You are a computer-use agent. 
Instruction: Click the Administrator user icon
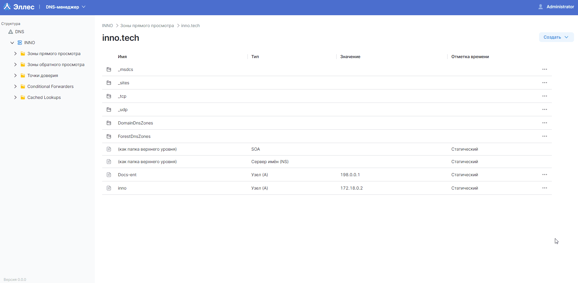[540, 7]
